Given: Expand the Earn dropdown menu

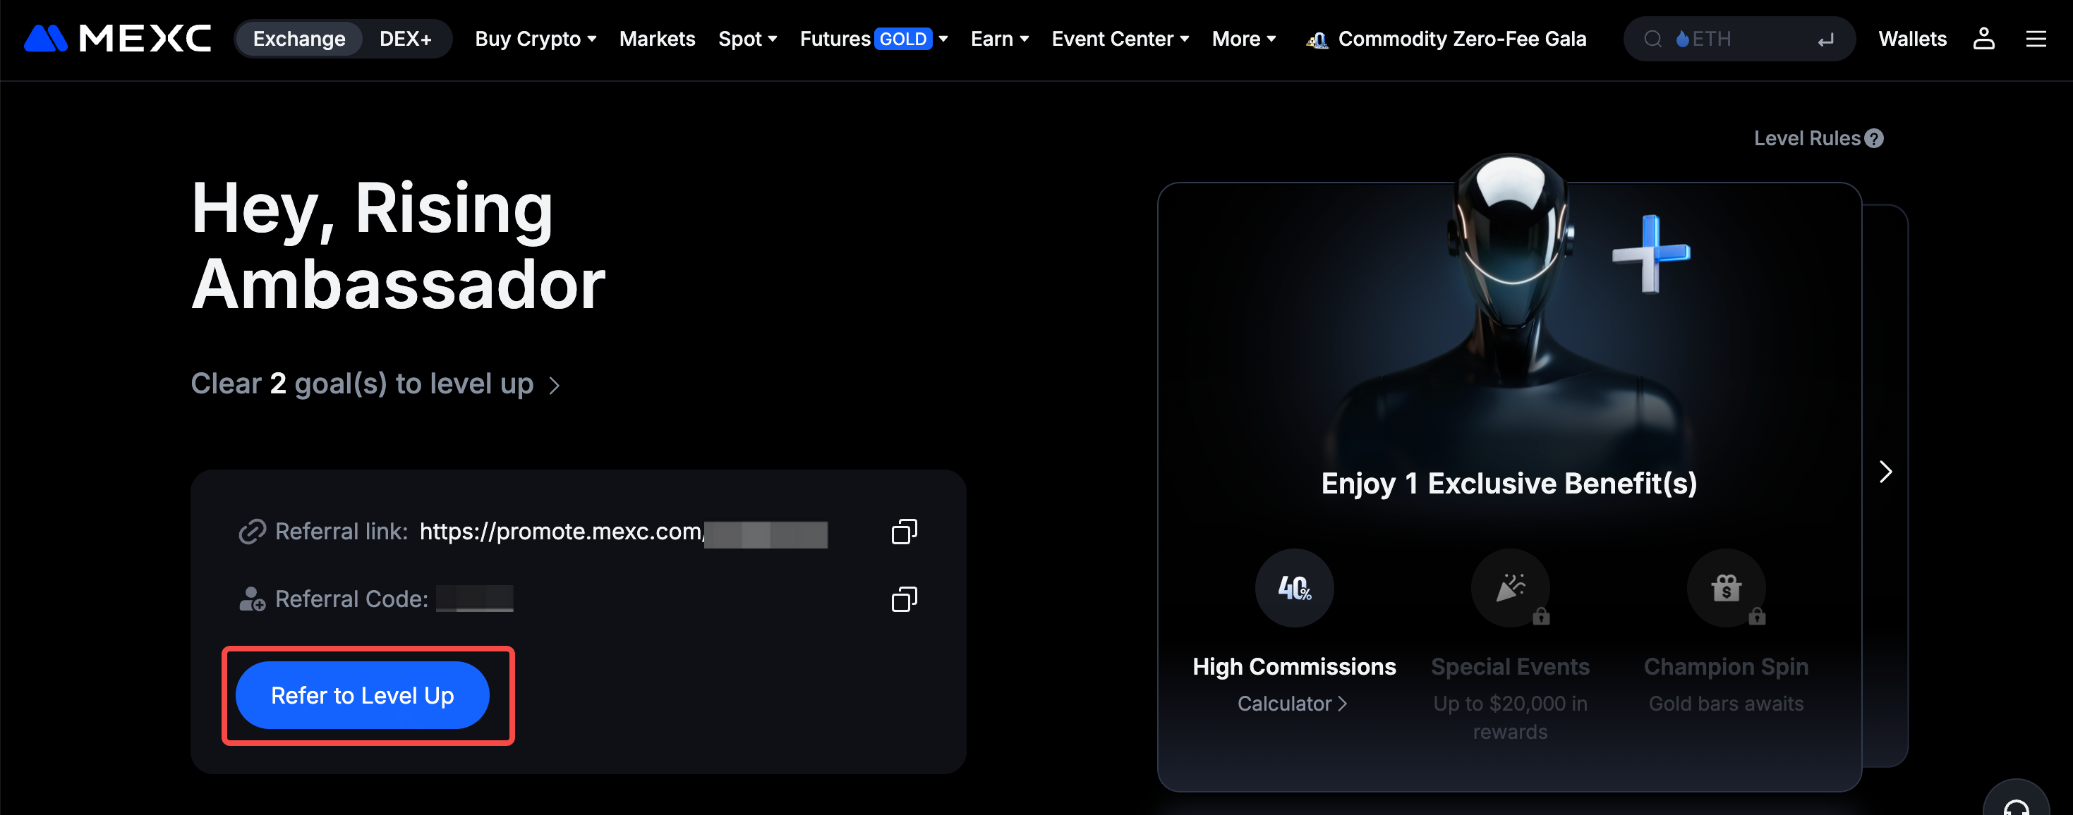Looking at the screenshot, I should click(998, 39).
